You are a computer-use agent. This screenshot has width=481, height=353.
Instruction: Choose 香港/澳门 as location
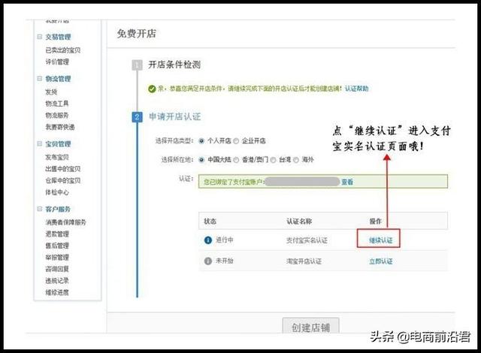(x=236, y=160)
